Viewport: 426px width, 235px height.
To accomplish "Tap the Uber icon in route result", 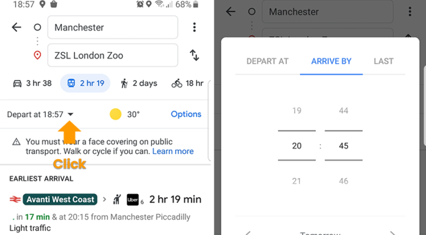I will [x=133, y=200].
